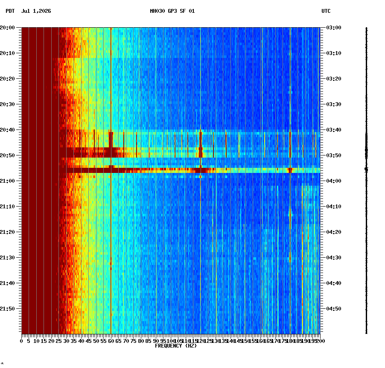Click the 04:50 UTC time label
Image resolution: width=385 pixels, height=368 pixels.
pyautogui.click(x=334, y=309)
